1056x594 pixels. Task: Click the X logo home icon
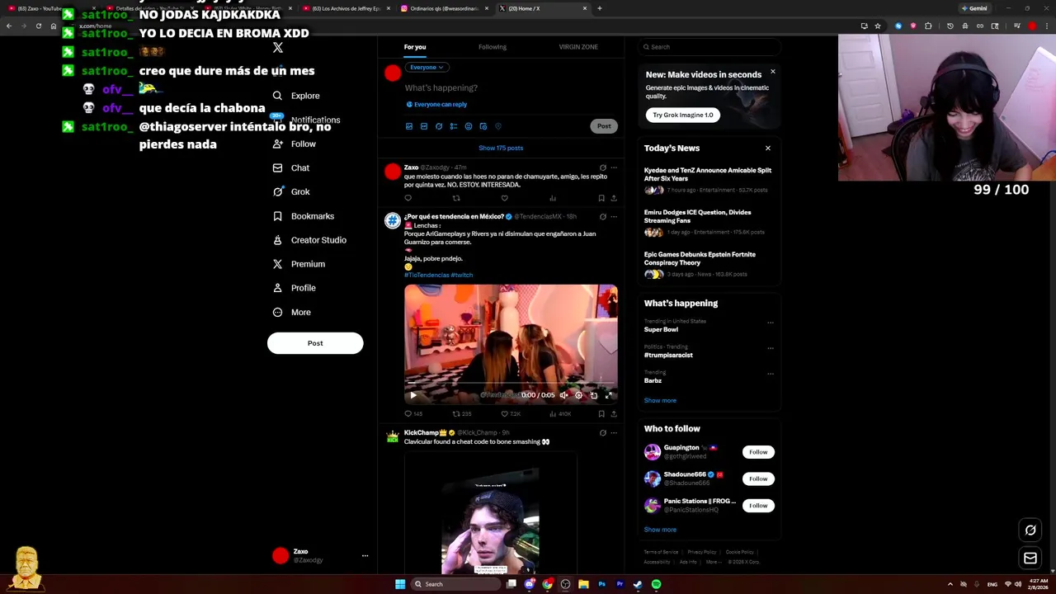point(278,48)
